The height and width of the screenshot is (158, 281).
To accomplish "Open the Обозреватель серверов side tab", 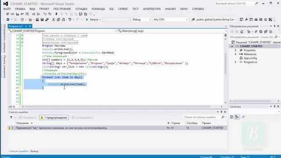I will (4, 38).
